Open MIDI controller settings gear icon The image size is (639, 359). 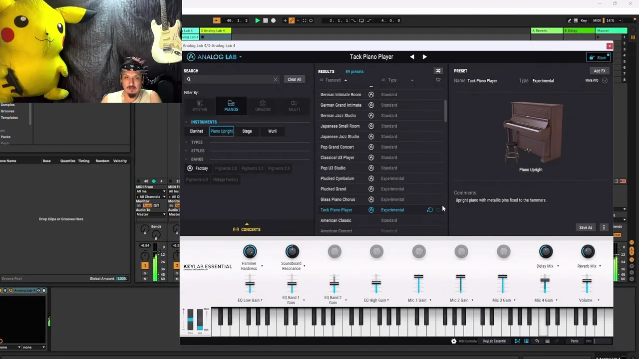[454, 341]
